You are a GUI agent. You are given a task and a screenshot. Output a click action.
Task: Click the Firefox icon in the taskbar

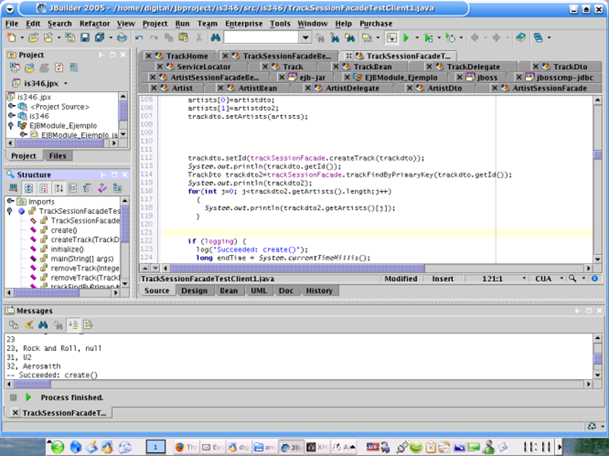pyautogui.click(x=180, y=447)
